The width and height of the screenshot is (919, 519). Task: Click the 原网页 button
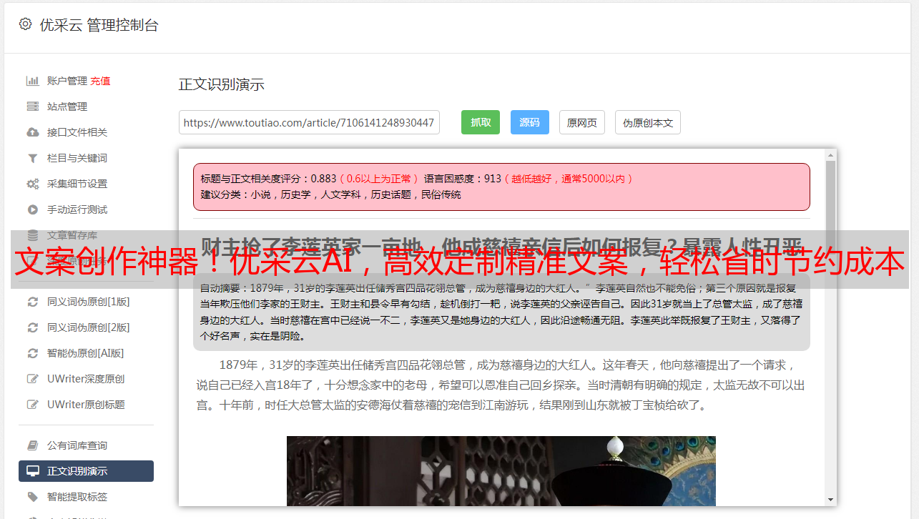point(582,122)
